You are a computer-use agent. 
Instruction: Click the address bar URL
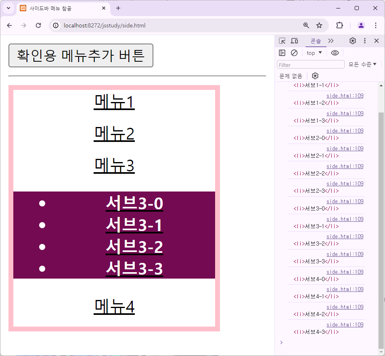click(x=105, y=25)
